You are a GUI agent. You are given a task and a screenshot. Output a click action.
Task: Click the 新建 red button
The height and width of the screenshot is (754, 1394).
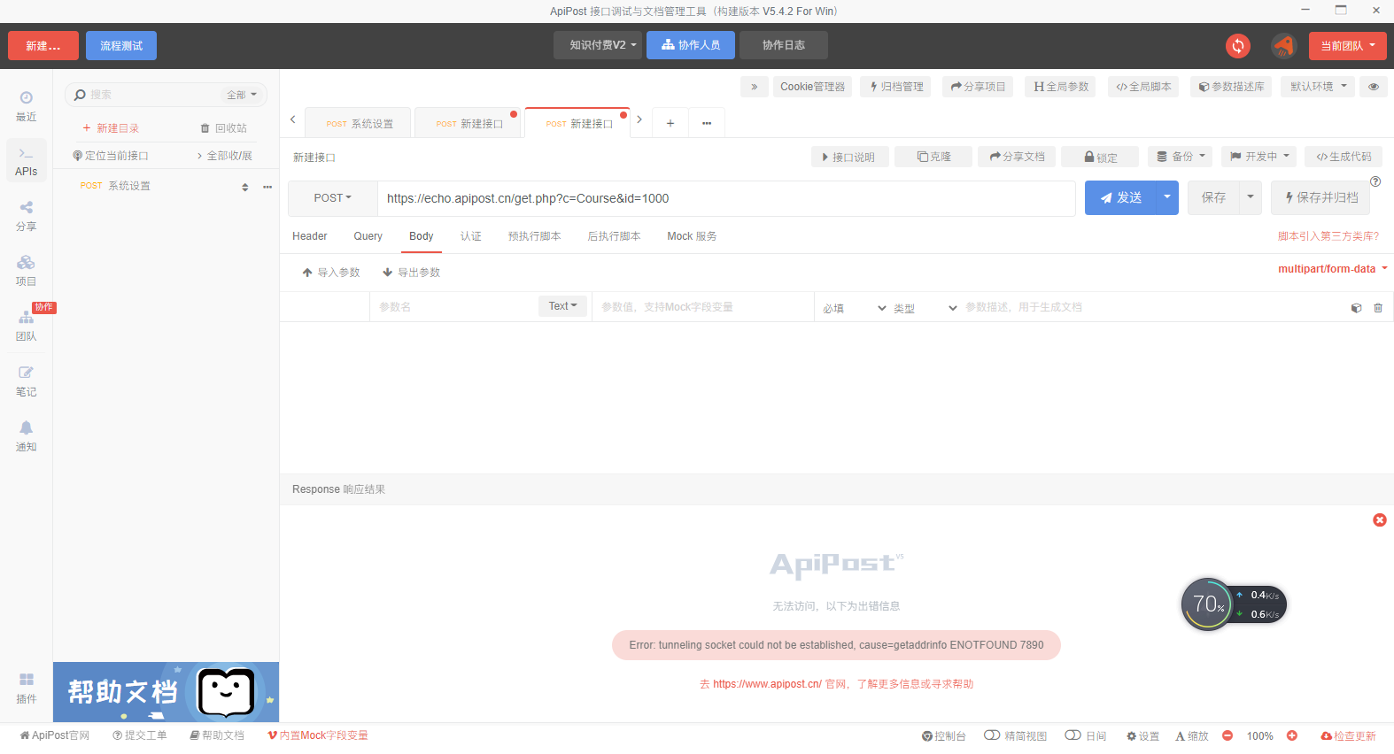[43, 46]
